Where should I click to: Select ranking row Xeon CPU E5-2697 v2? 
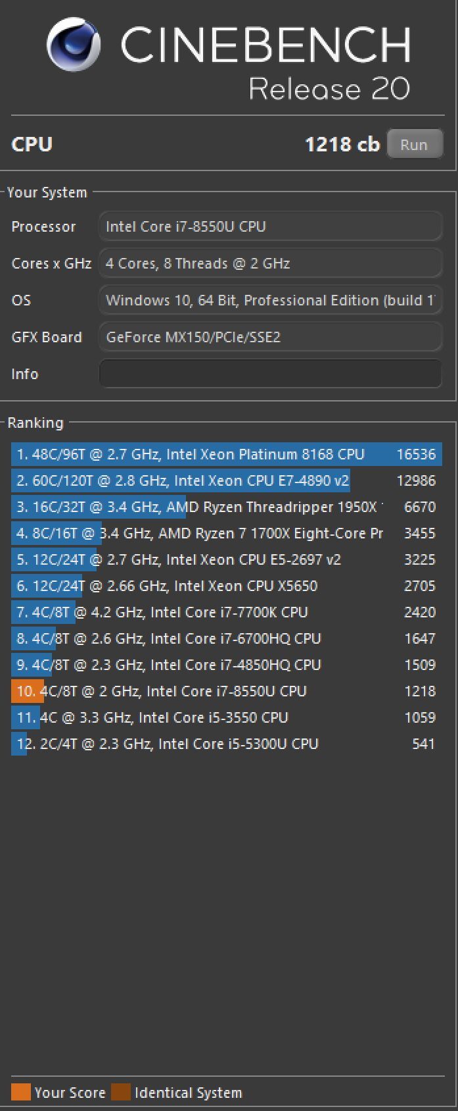(227, 559)
